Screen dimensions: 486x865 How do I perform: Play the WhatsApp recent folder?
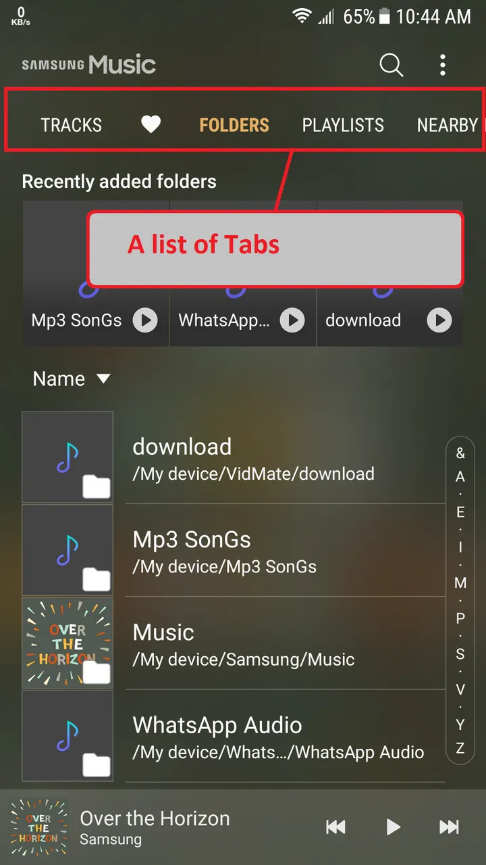click(292, 320)
